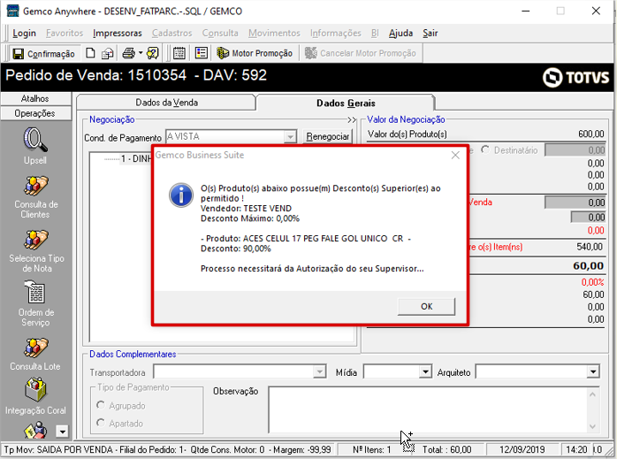This screenshot has height=459, width=617.
Task: Click Observação scrollbar up arrow
Action: [x=593, y=394]
